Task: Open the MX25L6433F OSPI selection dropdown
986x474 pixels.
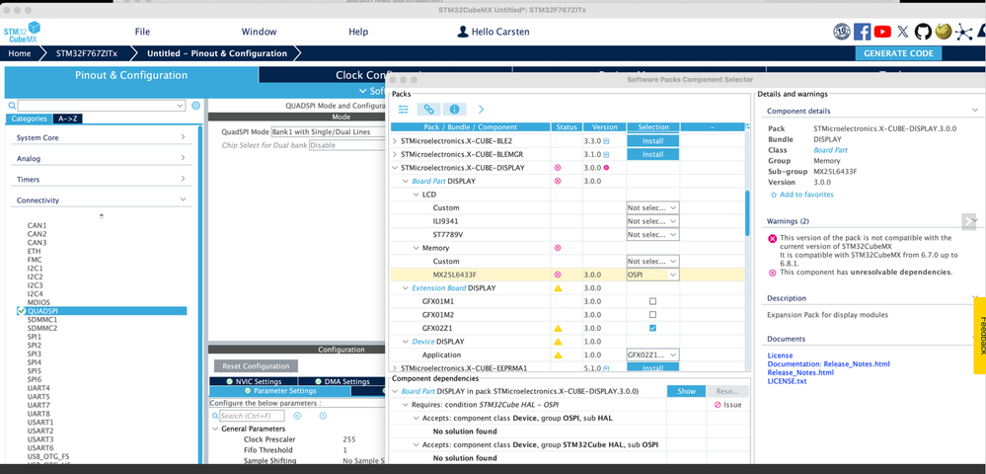Action: 652,275
